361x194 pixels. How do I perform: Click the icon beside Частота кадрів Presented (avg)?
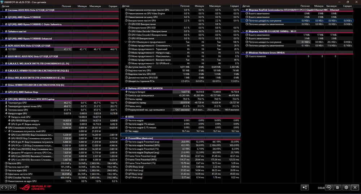pos(126,142)
